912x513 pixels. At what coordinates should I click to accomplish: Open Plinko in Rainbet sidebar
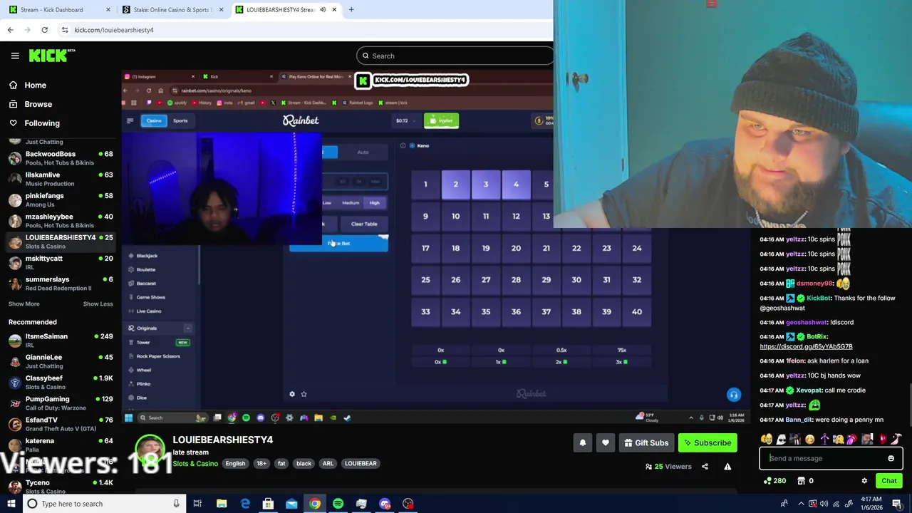coord(143,384)
